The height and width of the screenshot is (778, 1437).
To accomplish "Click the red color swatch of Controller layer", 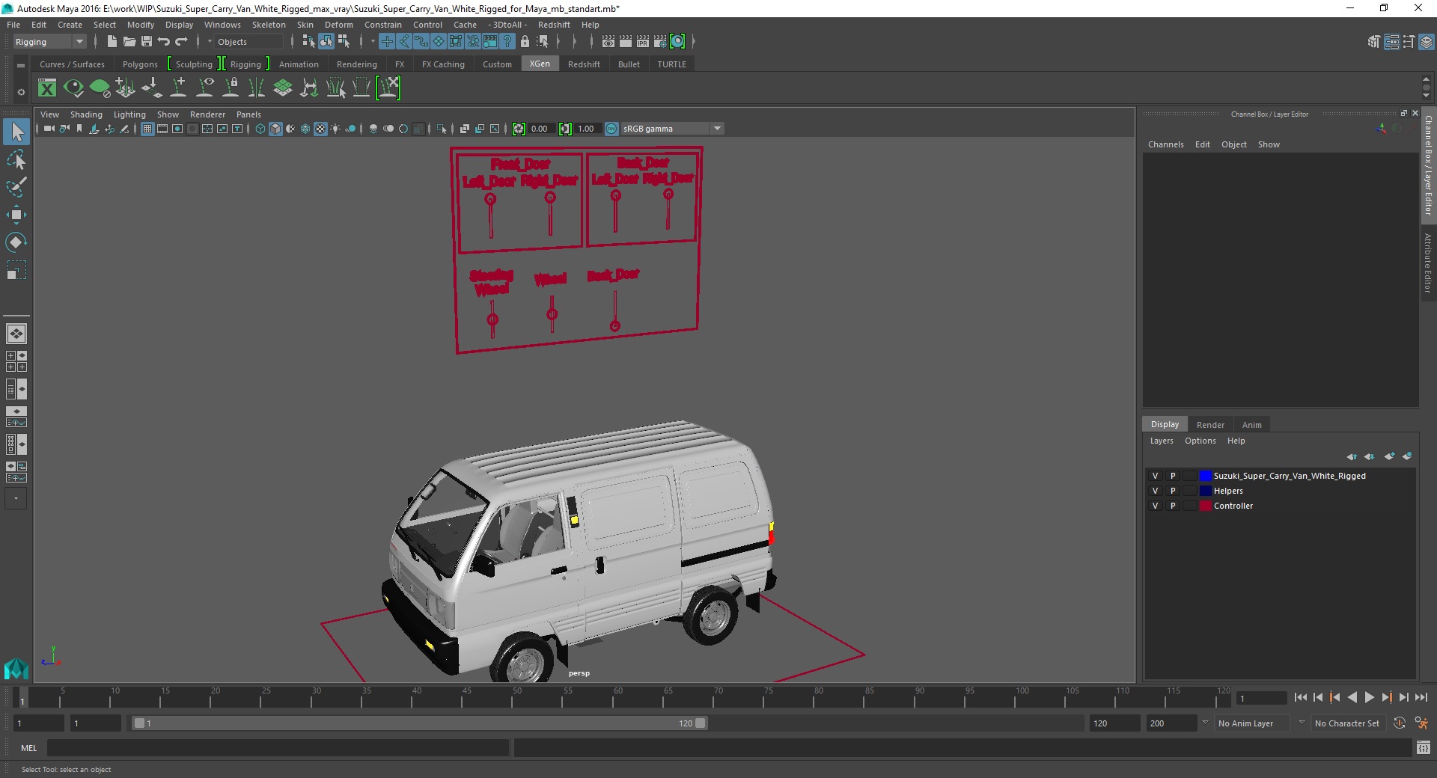I will pyautogui.click(x=1205, y=506).
